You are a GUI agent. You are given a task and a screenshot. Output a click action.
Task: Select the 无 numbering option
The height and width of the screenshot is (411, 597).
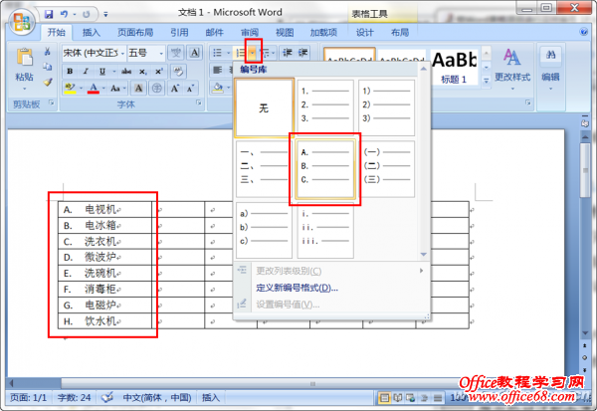point(264,107)
